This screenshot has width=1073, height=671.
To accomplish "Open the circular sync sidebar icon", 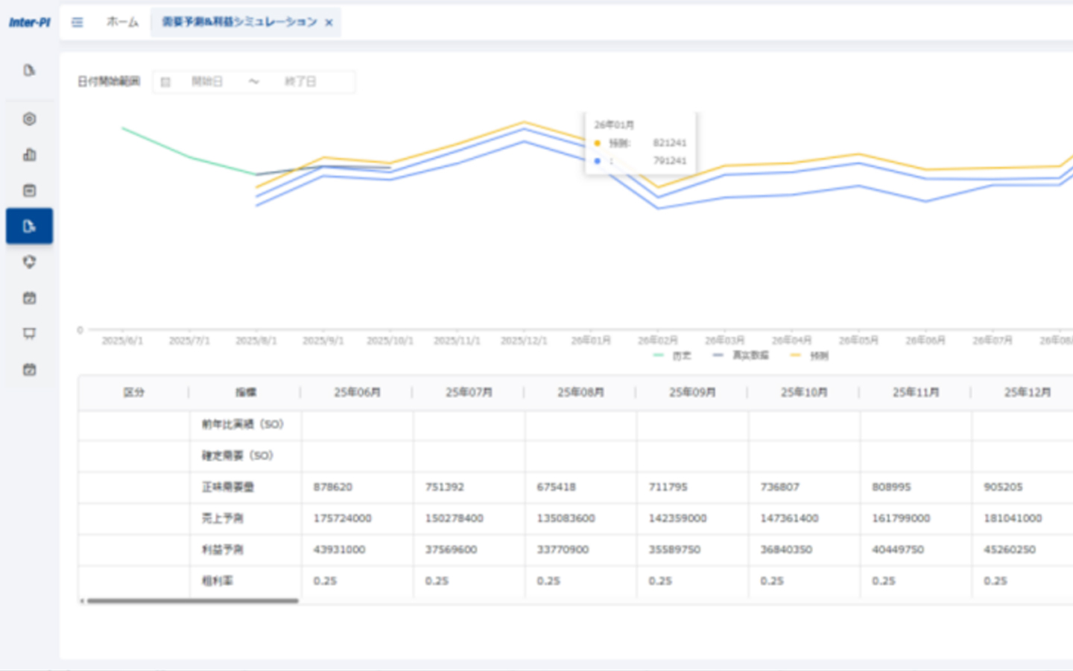I will 29,262.
